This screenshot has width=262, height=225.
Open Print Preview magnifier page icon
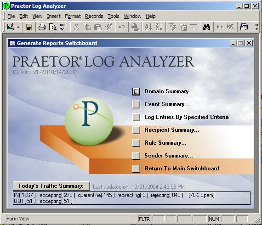point(53,27)
